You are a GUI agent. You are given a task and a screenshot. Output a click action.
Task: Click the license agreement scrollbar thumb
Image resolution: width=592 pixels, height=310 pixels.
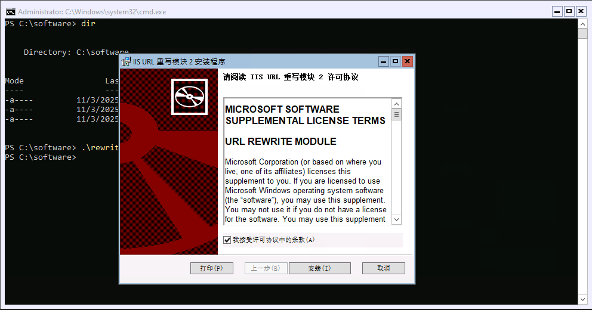point(396,114)
